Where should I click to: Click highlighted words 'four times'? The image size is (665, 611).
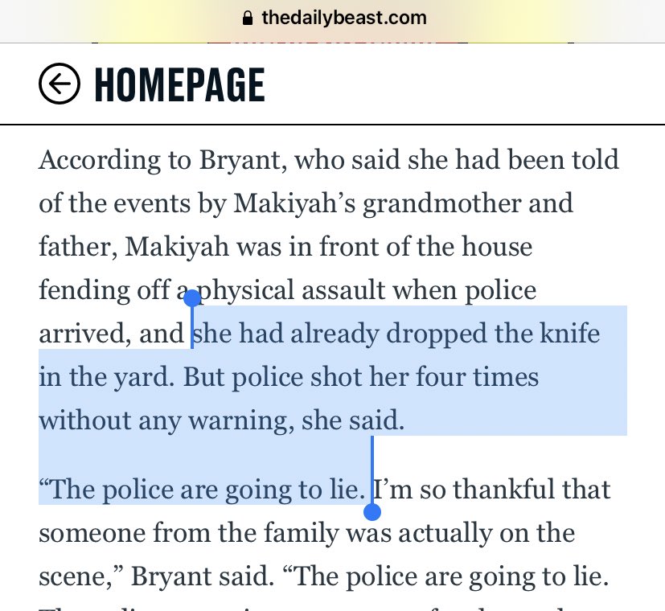[x=477, y=377]
